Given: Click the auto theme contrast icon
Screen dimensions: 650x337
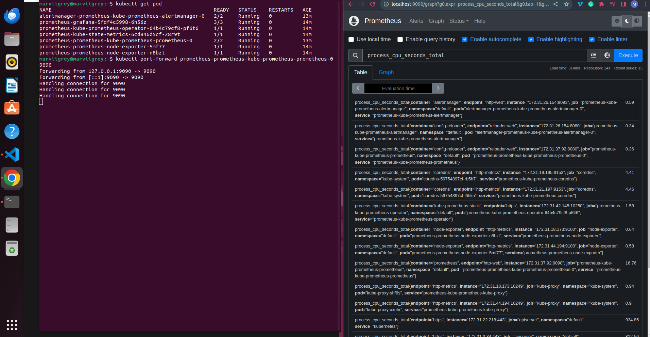Looking at the screenshot, I should 637,21.
